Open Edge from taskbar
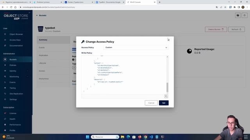This screenshot has height=140, width=250. click(x=128, y=137)
